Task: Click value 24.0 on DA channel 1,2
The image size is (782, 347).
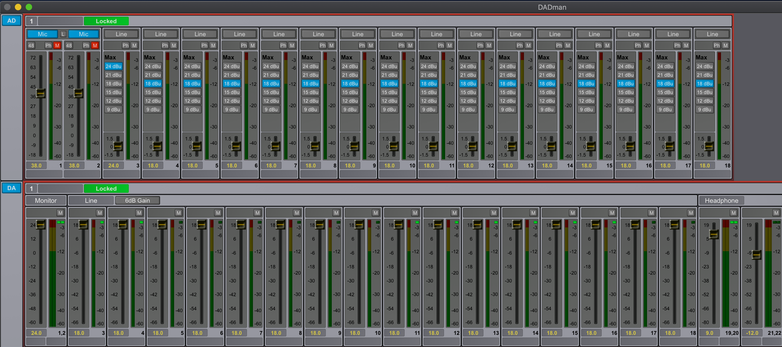Action: 36,333
